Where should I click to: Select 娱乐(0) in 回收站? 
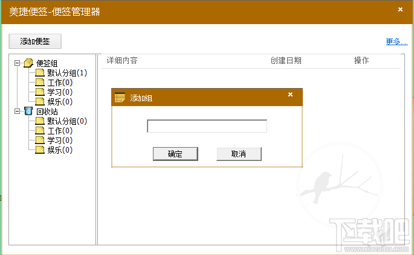pyautogui.click(x=60, y=150)
